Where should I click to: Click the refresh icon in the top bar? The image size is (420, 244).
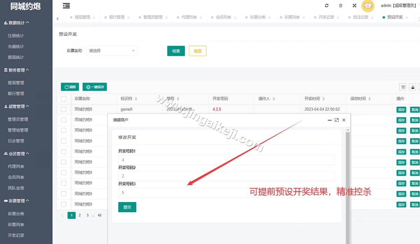click(327, 6)
